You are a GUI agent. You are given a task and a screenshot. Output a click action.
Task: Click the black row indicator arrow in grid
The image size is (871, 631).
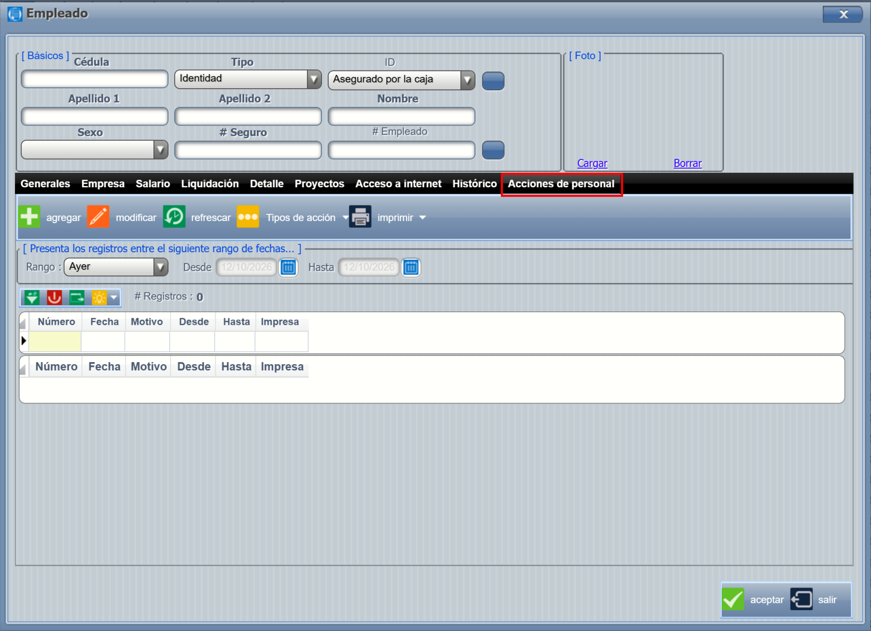pos(24,341)
